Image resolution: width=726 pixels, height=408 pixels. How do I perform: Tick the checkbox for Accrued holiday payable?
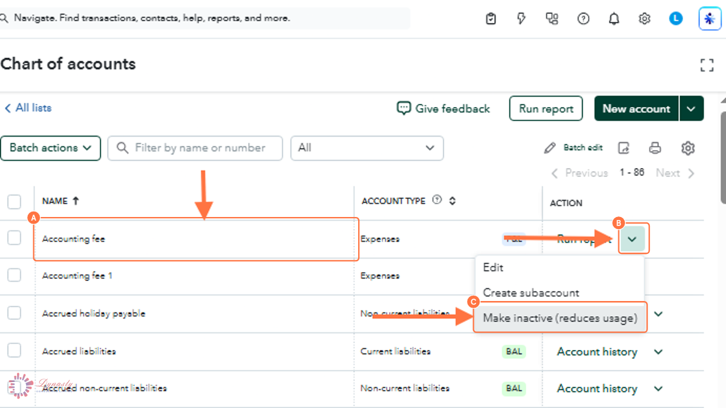click(x=14, y=312)
